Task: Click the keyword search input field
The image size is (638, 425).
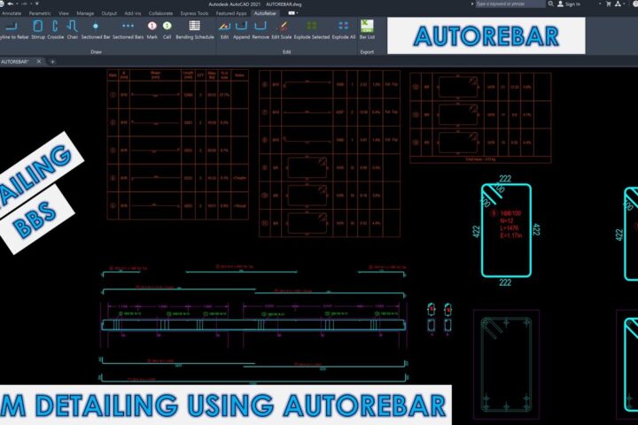Action: click(510, 4)
